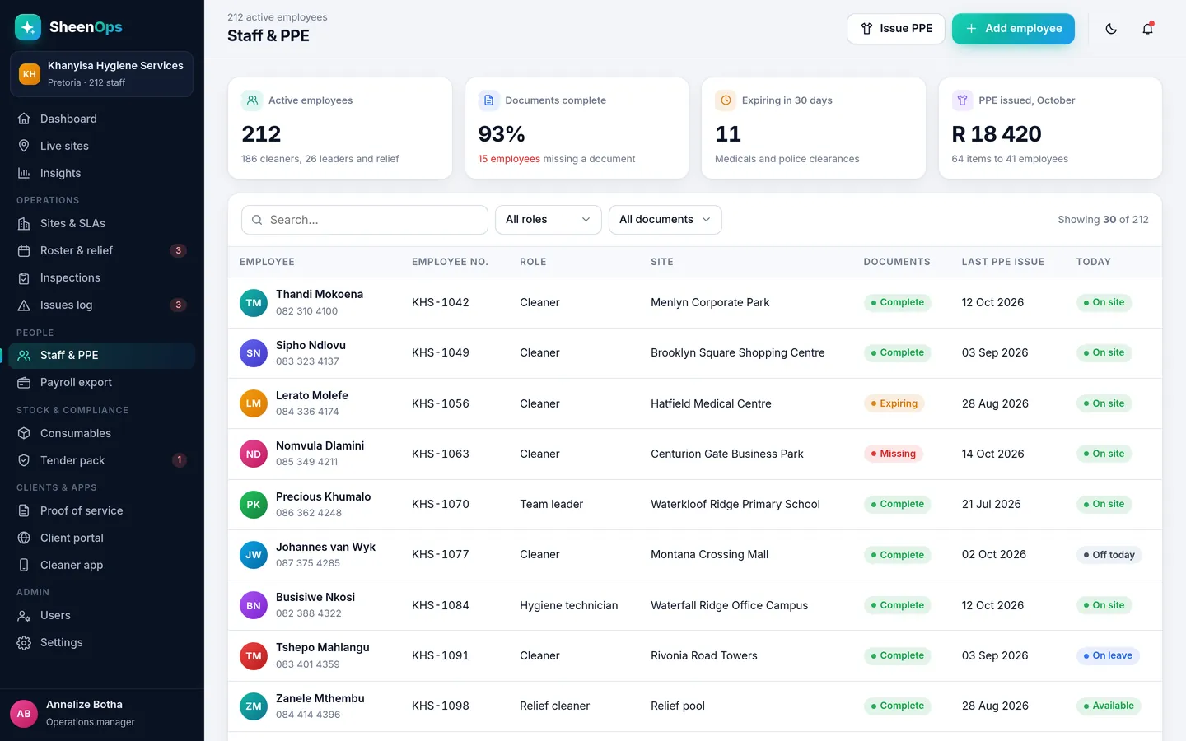Toggle dark mode with the moon icon
The height and width of the screenshot is (741, 1186).
coord(1111,29)
